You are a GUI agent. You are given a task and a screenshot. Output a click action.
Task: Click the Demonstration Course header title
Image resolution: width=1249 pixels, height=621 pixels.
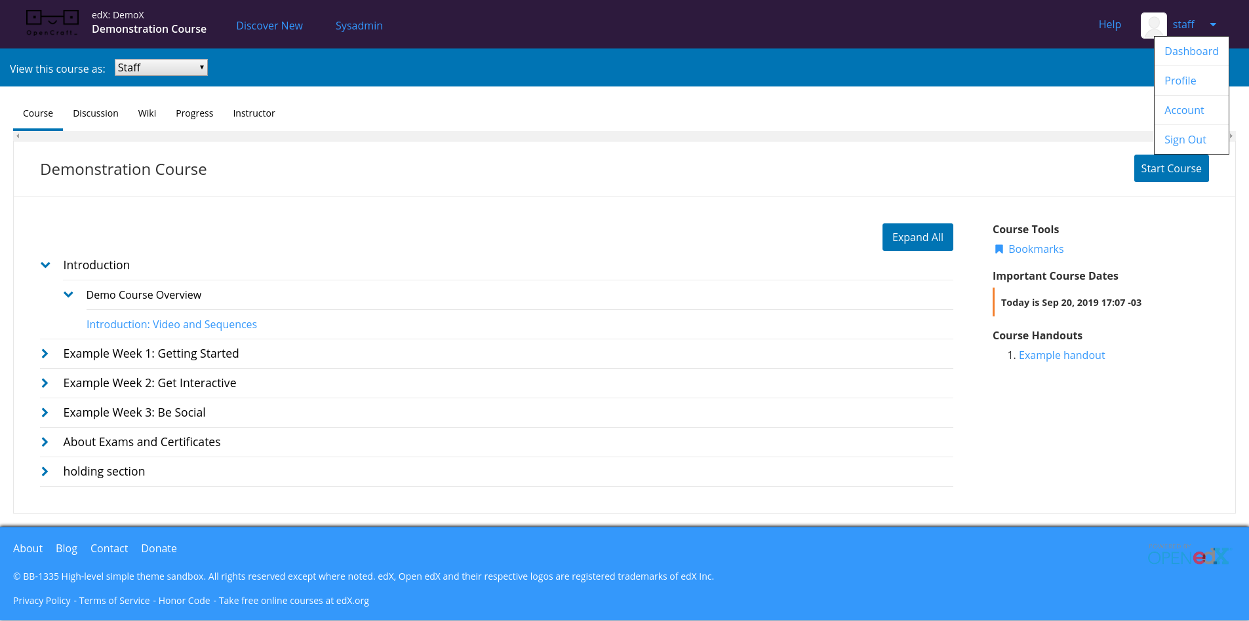(149, 29)
